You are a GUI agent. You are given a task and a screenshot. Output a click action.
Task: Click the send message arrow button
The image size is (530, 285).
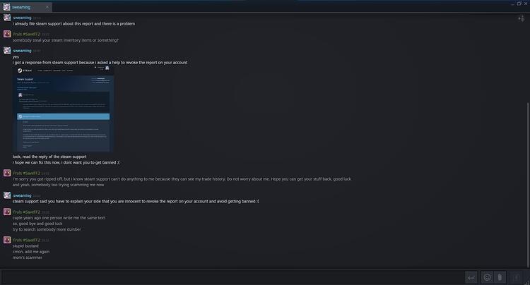pyautogui.click(x=471, y=277)
